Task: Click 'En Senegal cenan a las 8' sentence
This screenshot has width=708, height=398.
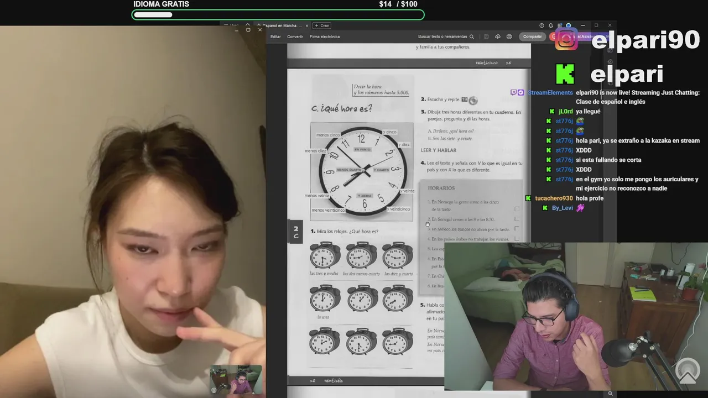Action: coord(462,219)
